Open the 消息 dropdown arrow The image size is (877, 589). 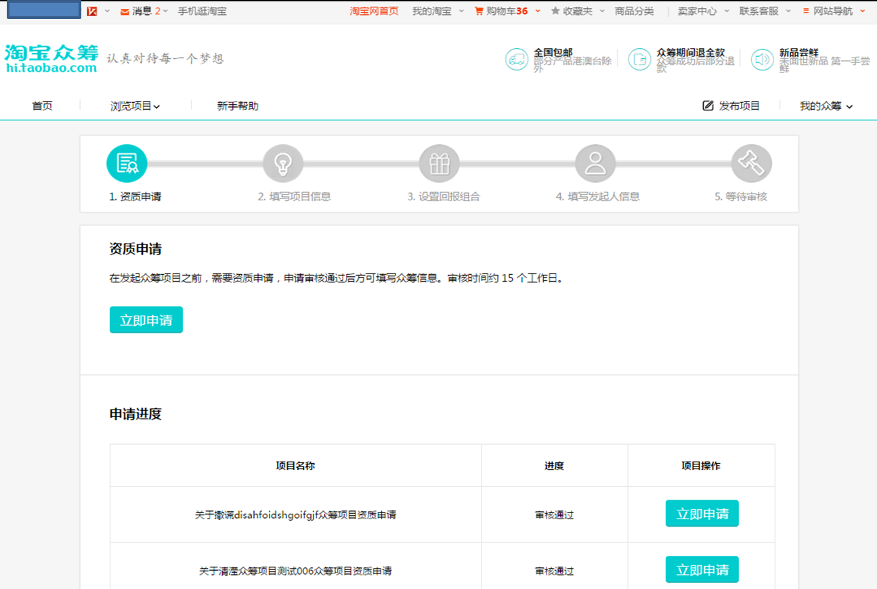click(x=166, y=12)
